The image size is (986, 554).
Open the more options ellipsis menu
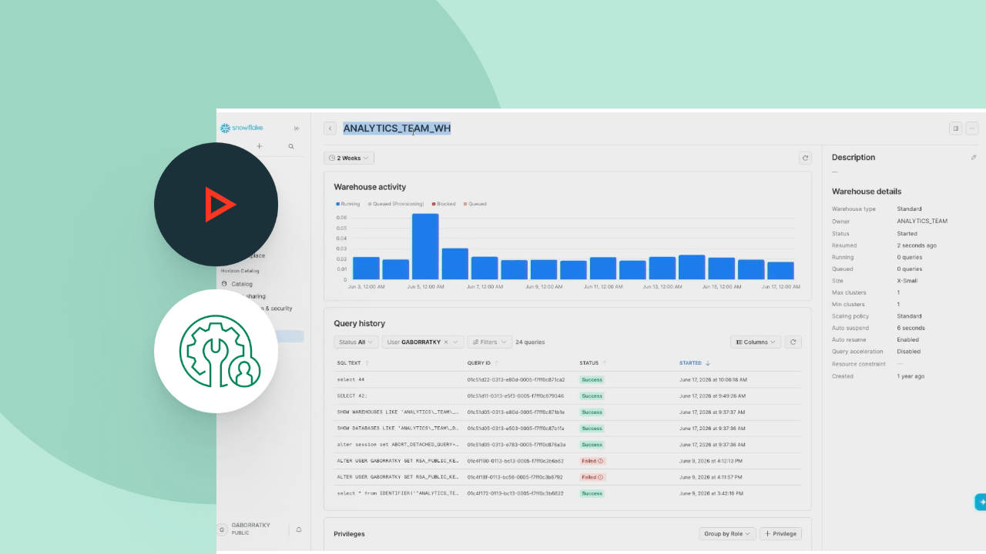click(972, 128)
